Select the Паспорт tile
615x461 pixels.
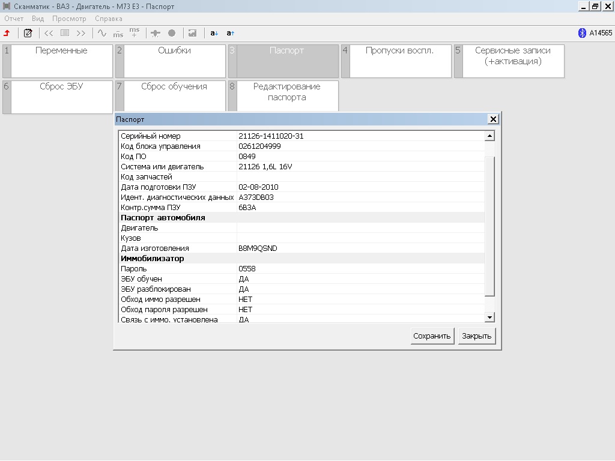(283, 61)
